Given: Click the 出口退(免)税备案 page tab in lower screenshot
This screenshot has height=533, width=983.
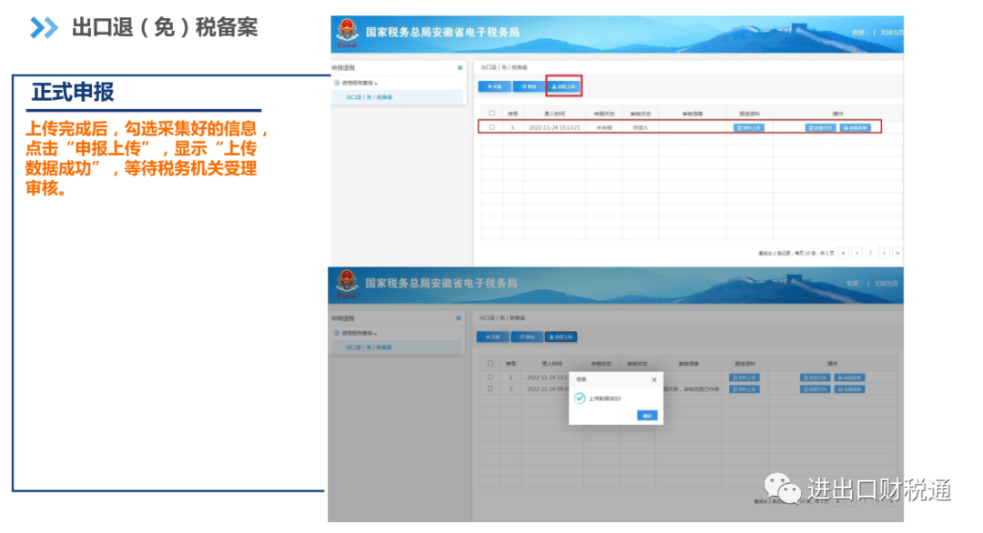Looking at the screenshot, I should [502, 318].
